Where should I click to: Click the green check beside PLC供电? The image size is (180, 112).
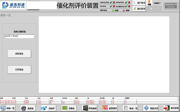111,6
